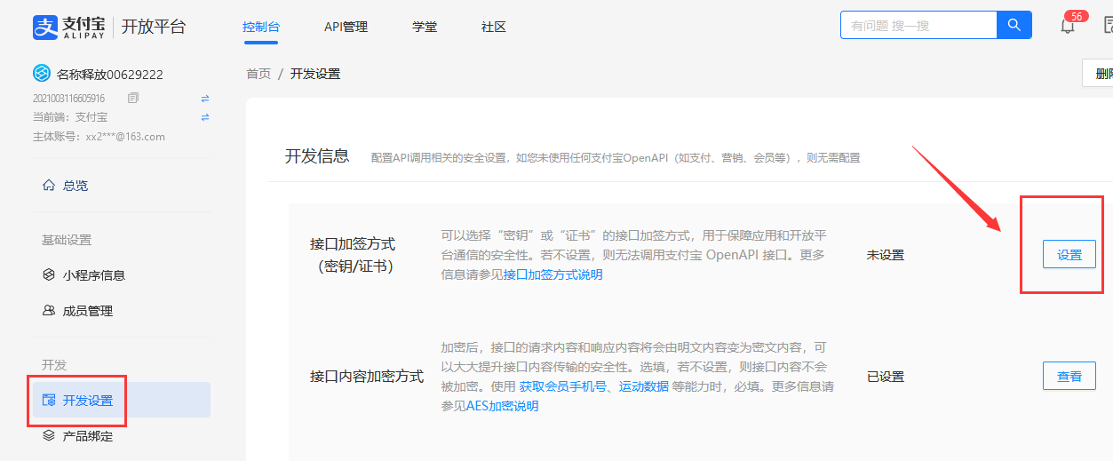Click the search input field

pyautogui.click(x=918, y=26)
